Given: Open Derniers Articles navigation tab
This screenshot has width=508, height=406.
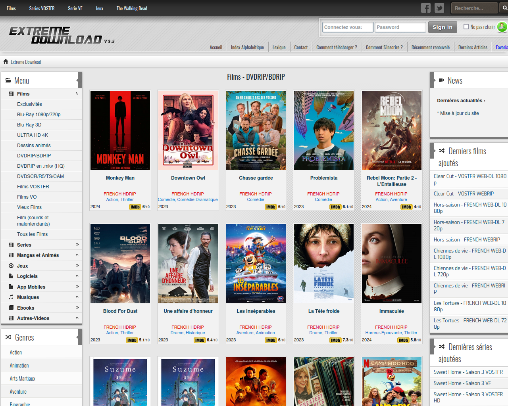Looking at the screenshot, I should click(473, 47).
